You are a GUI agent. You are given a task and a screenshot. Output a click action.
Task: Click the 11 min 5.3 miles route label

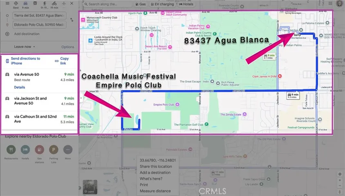coord(217,173)
